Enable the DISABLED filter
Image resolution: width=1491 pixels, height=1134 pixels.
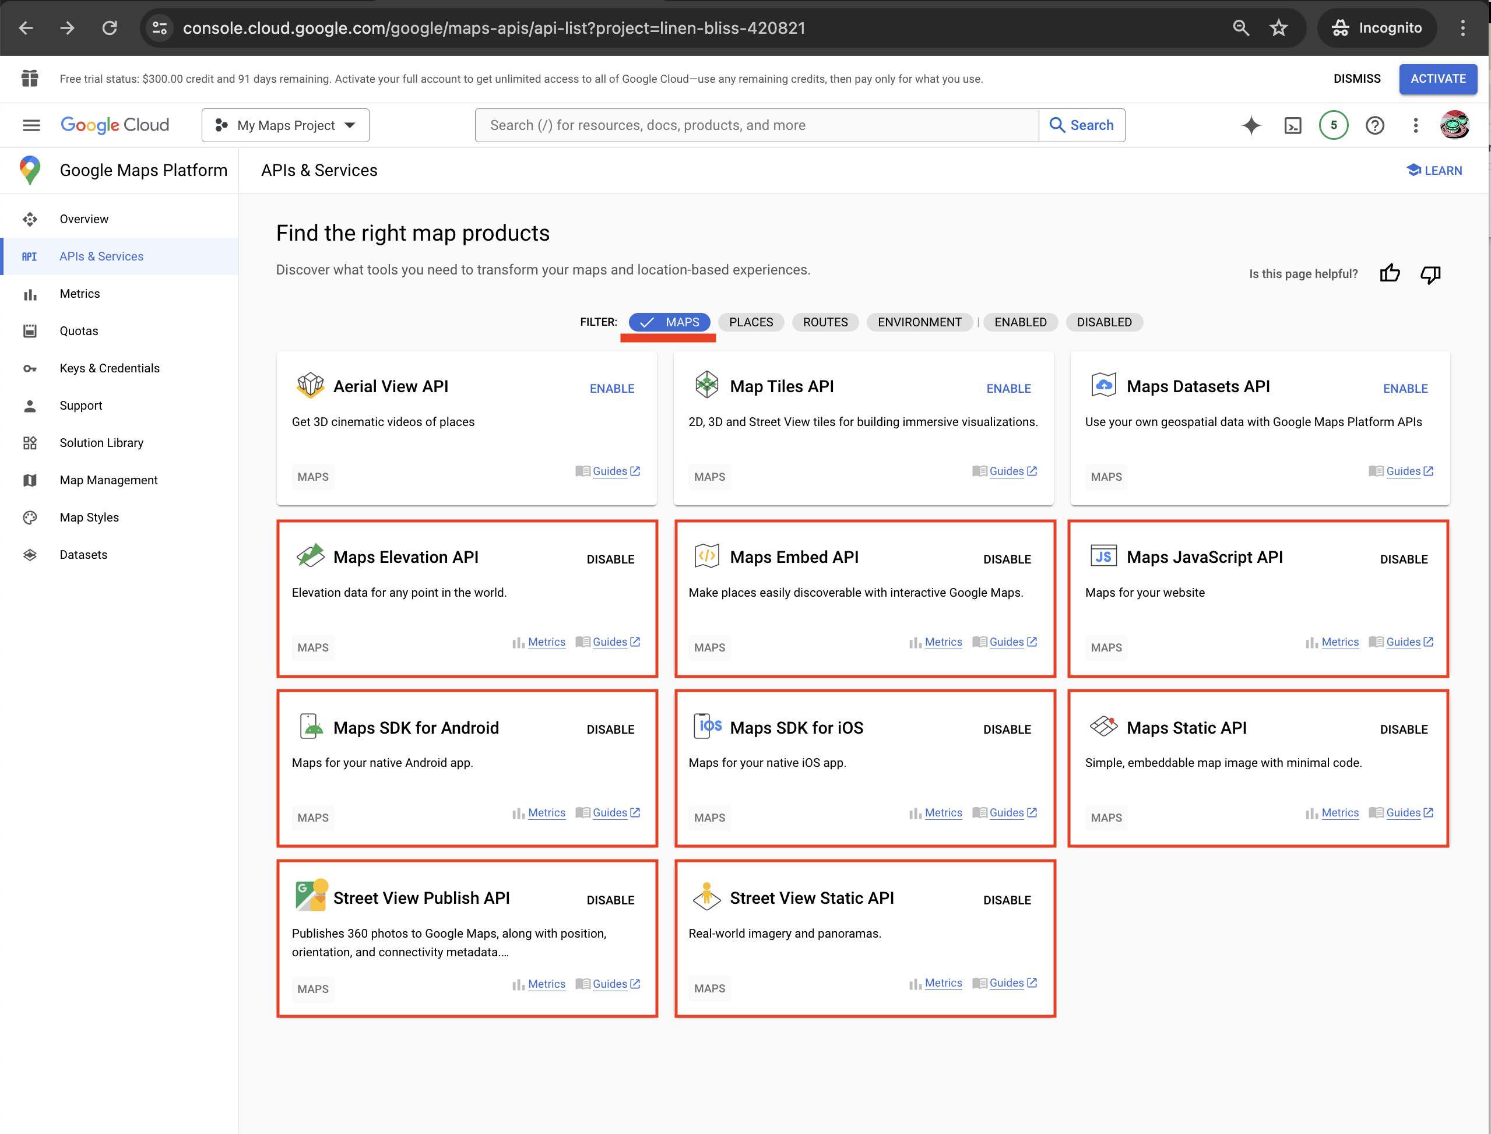click(x=1103, y=322)
